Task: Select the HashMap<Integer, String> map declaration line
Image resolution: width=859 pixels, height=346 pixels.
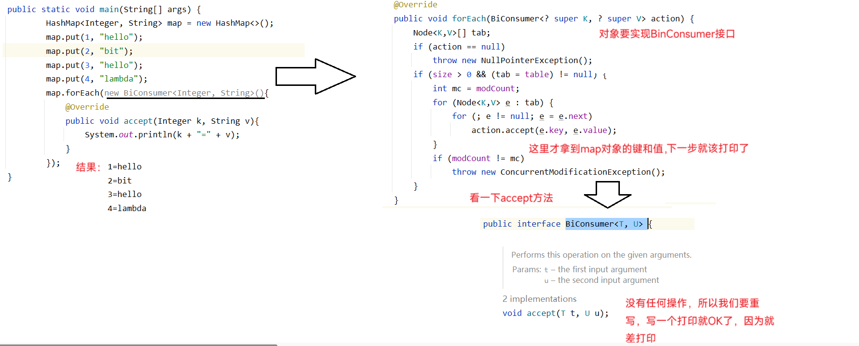Action: tap(160, 23)
